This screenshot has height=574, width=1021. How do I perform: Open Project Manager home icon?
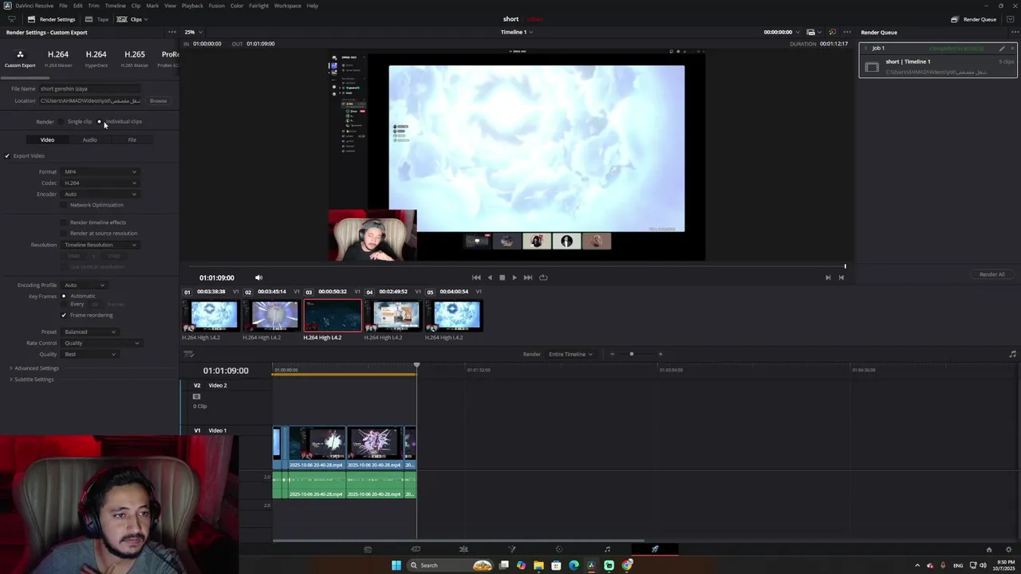[x=989, y=549]
